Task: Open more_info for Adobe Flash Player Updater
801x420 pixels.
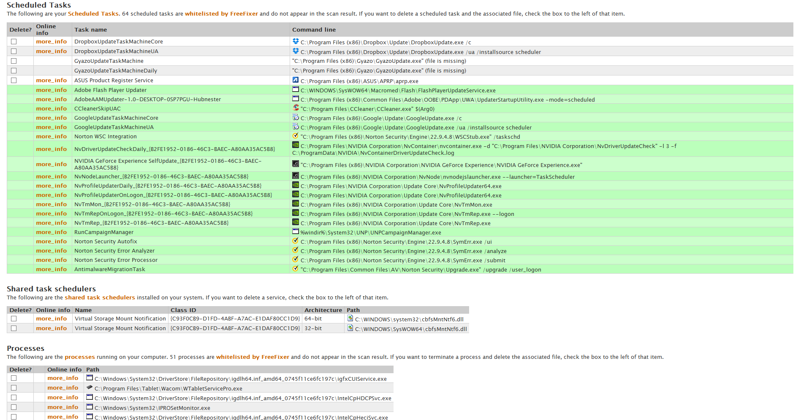Action: tap(52, 90)
